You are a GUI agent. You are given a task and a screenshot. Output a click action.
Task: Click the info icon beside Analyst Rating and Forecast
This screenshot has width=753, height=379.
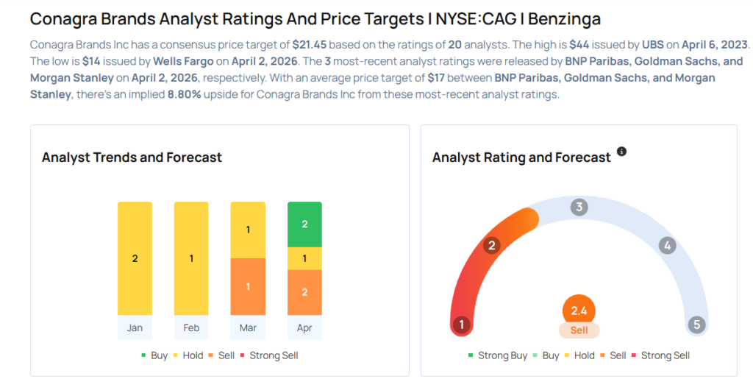621,152
